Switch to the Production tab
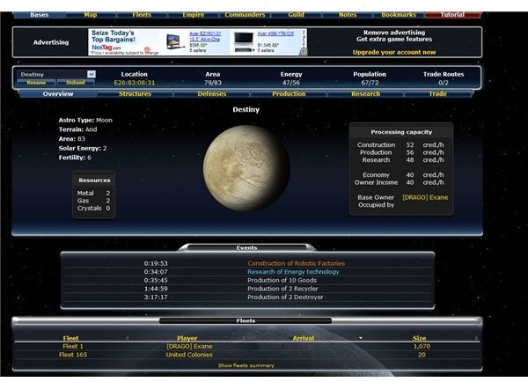Image resolution: width=528 pixels, height=382 pixels. 289,94
